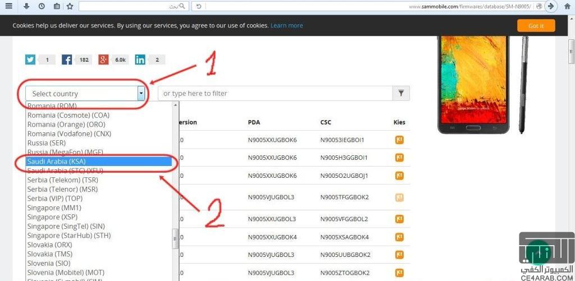Viewport: 575px width, 281px height.
Task: Click Kies icon for N9005TFGGBOK2 row
Action: coord(399,197)
